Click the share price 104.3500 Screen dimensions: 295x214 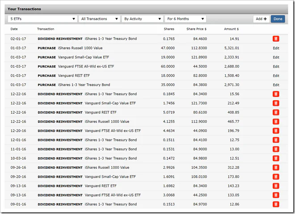(x=199, y=167)
